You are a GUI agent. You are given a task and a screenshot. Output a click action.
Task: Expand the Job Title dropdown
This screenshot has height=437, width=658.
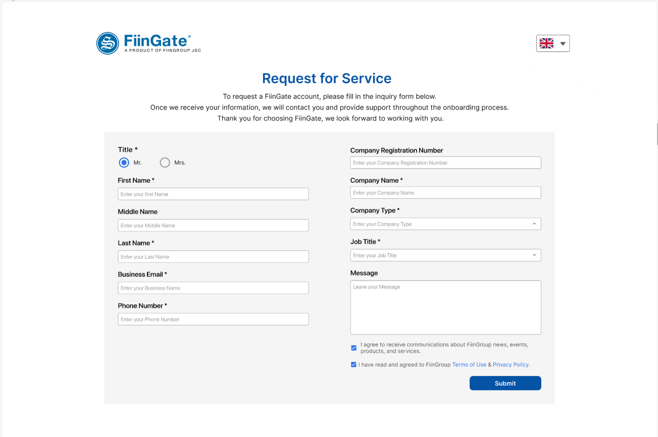pyautogui.click(x=534, y=255)
